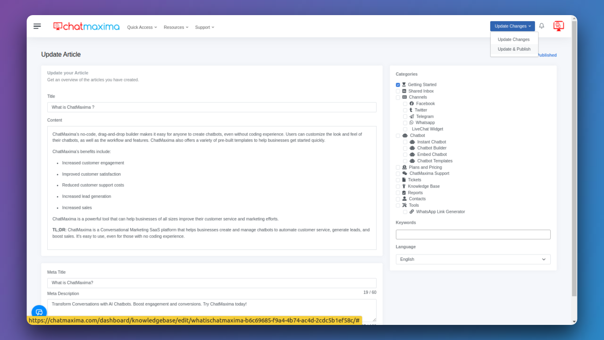Click into the Title input field
The image size is (604, 340).
[x=212, y=107]
